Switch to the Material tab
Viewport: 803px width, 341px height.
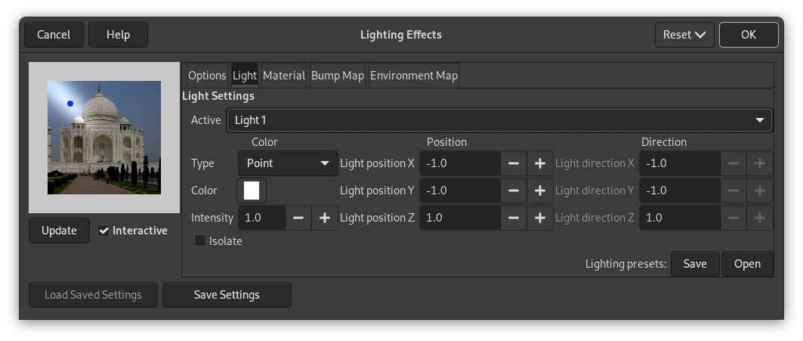pyautogui.click(x=283, y=76)
